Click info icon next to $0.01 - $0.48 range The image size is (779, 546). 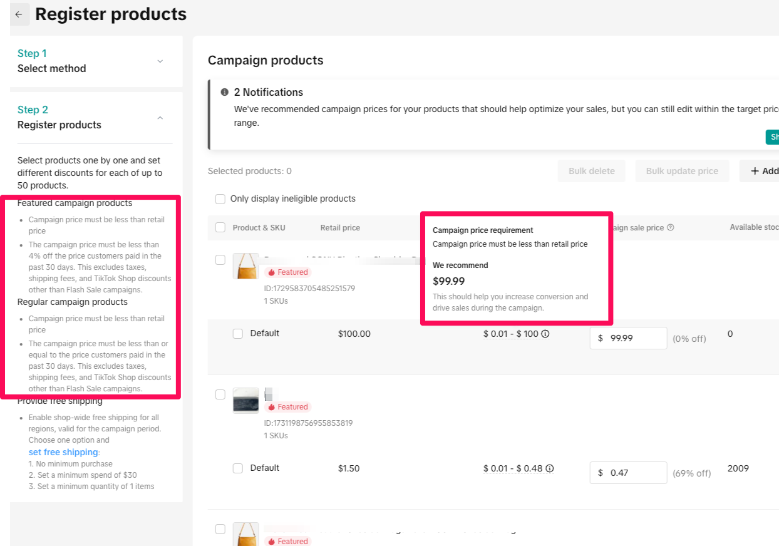pyautogui.click(x=549, y=468)
